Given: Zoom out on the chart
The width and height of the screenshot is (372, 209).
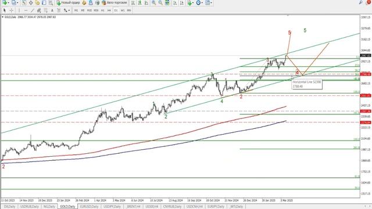Looking at the screenshot, I should coord(160,2).
